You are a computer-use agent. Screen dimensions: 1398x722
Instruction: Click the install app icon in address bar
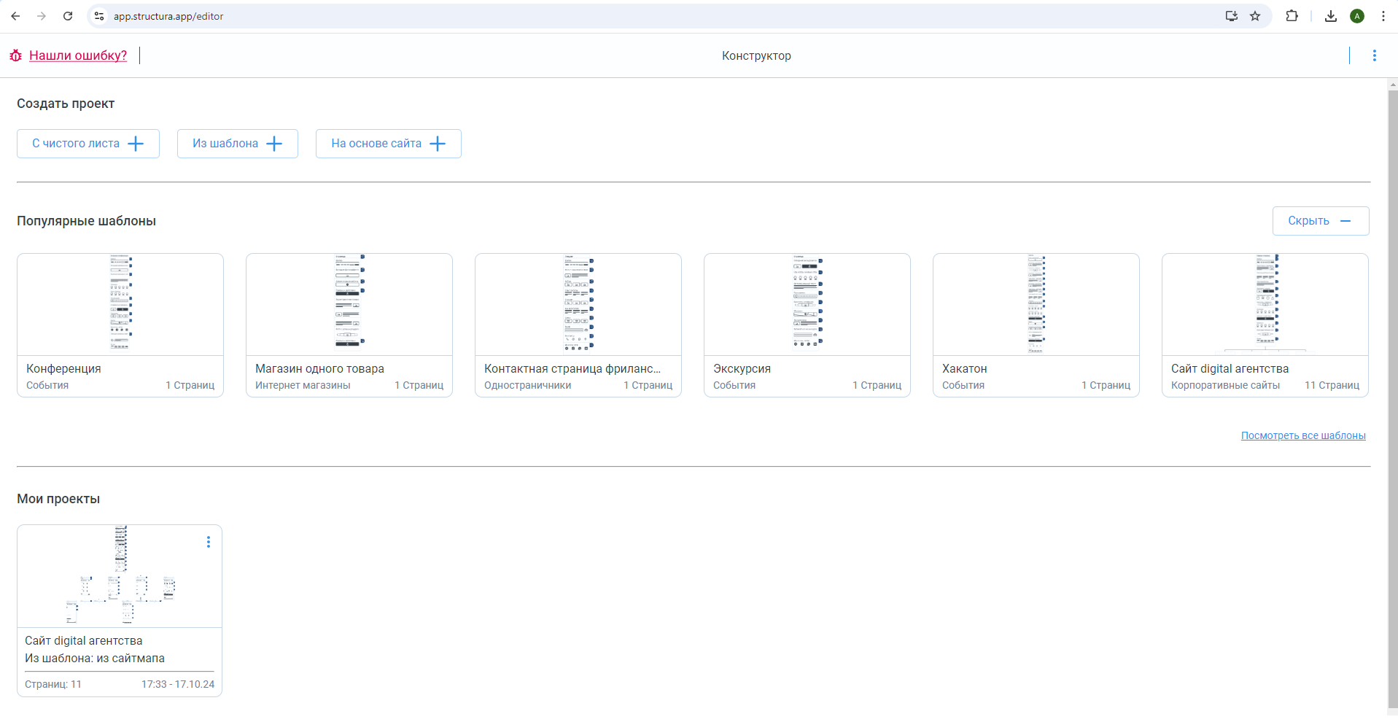tap(1232, 16)
